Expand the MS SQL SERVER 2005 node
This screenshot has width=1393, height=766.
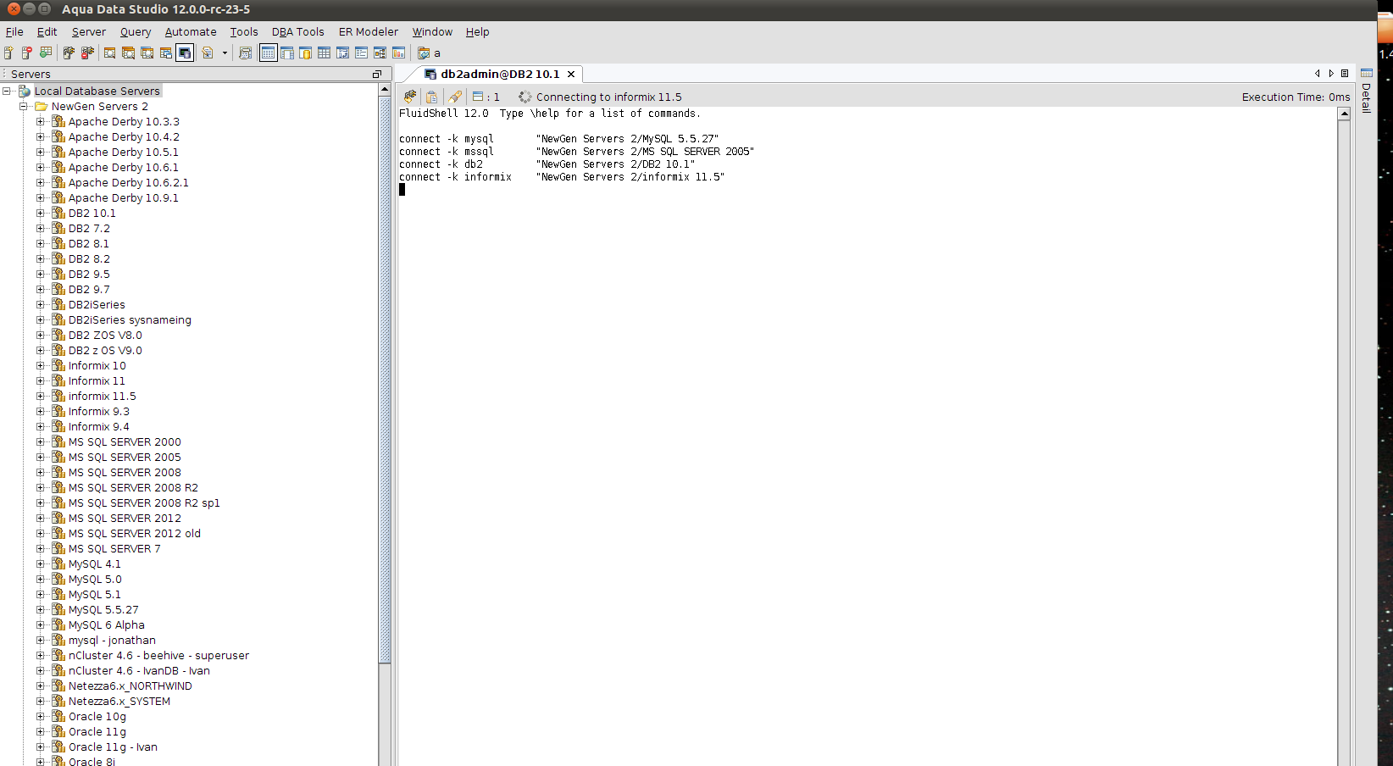pyautogui.click(x=41, y=458)
